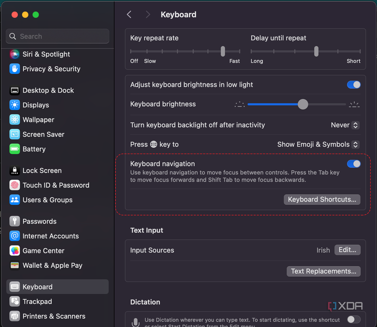Viewport: 377px width, 327px height.
Task: Open the Game Center colorful icon
Action: [15, 251]
